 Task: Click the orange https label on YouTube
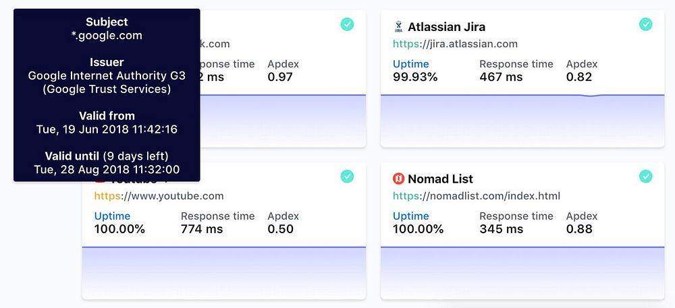107,196
